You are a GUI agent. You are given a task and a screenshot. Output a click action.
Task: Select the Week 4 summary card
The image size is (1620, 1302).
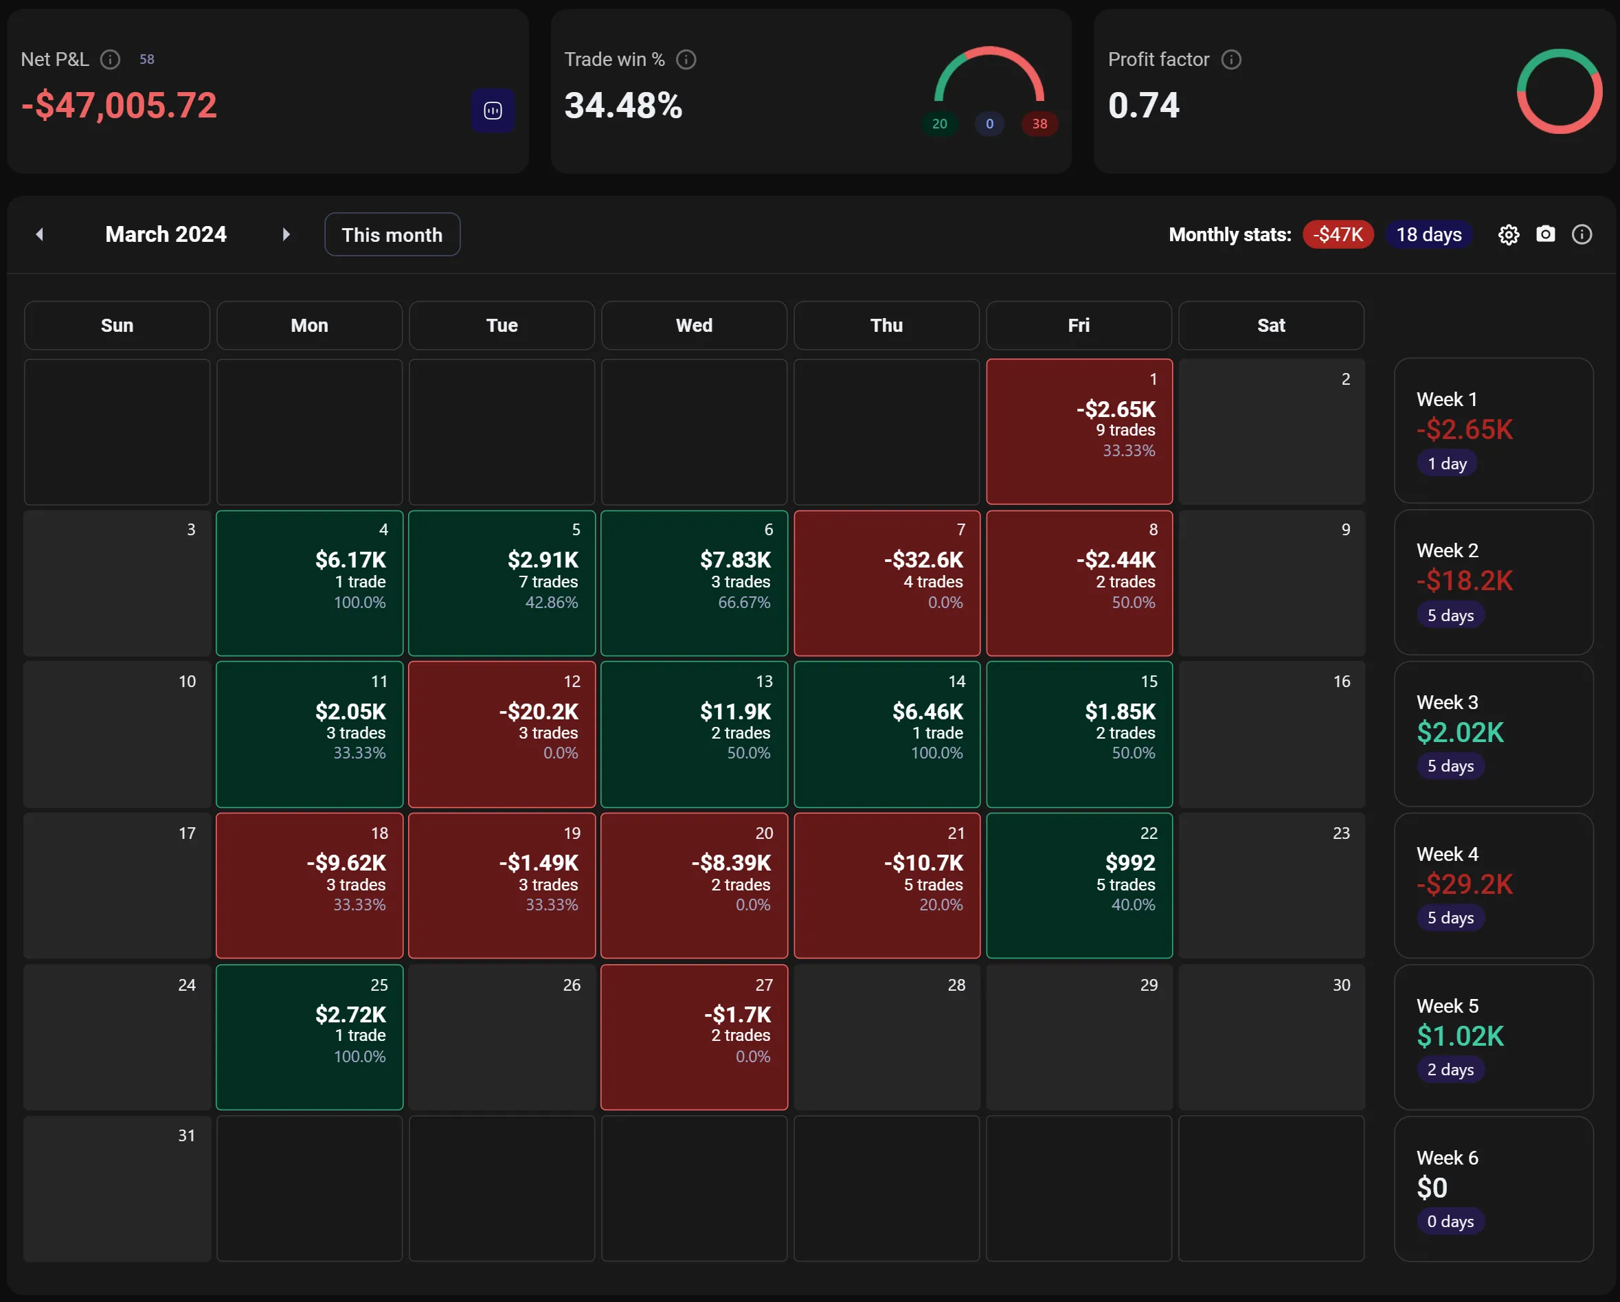click(x=1493, y=886)
